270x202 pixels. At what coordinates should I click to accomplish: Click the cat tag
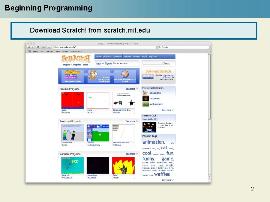(x=164, y=148)
